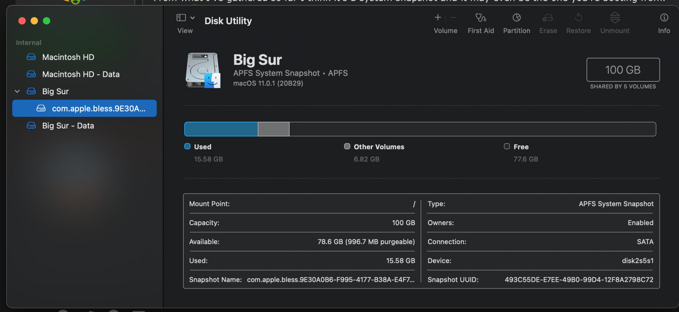Click the snapshot row disk icon

(x=41, y=108)
